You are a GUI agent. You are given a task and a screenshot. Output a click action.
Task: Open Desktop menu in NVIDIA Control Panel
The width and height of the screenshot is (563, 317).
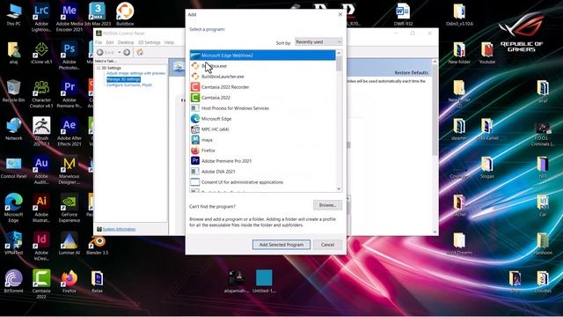point(126,42)
